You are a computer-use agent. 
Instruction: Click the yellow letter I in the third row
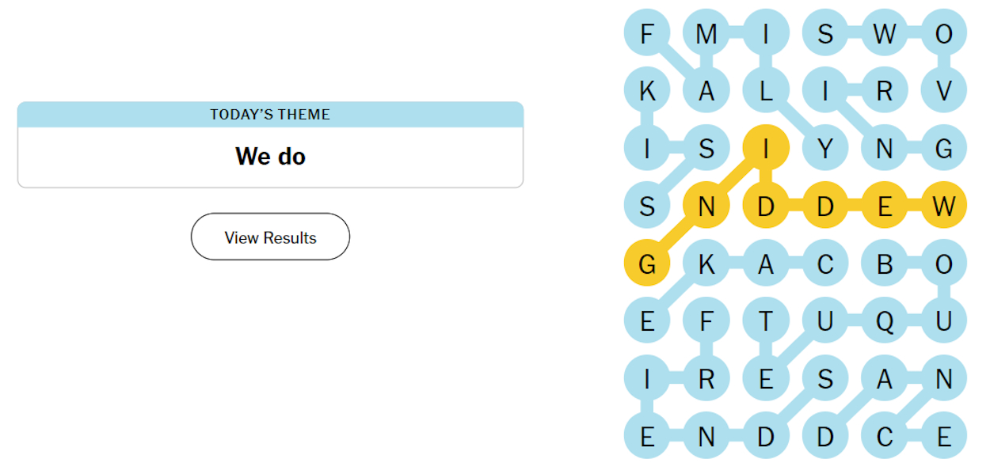coord(766,147)
